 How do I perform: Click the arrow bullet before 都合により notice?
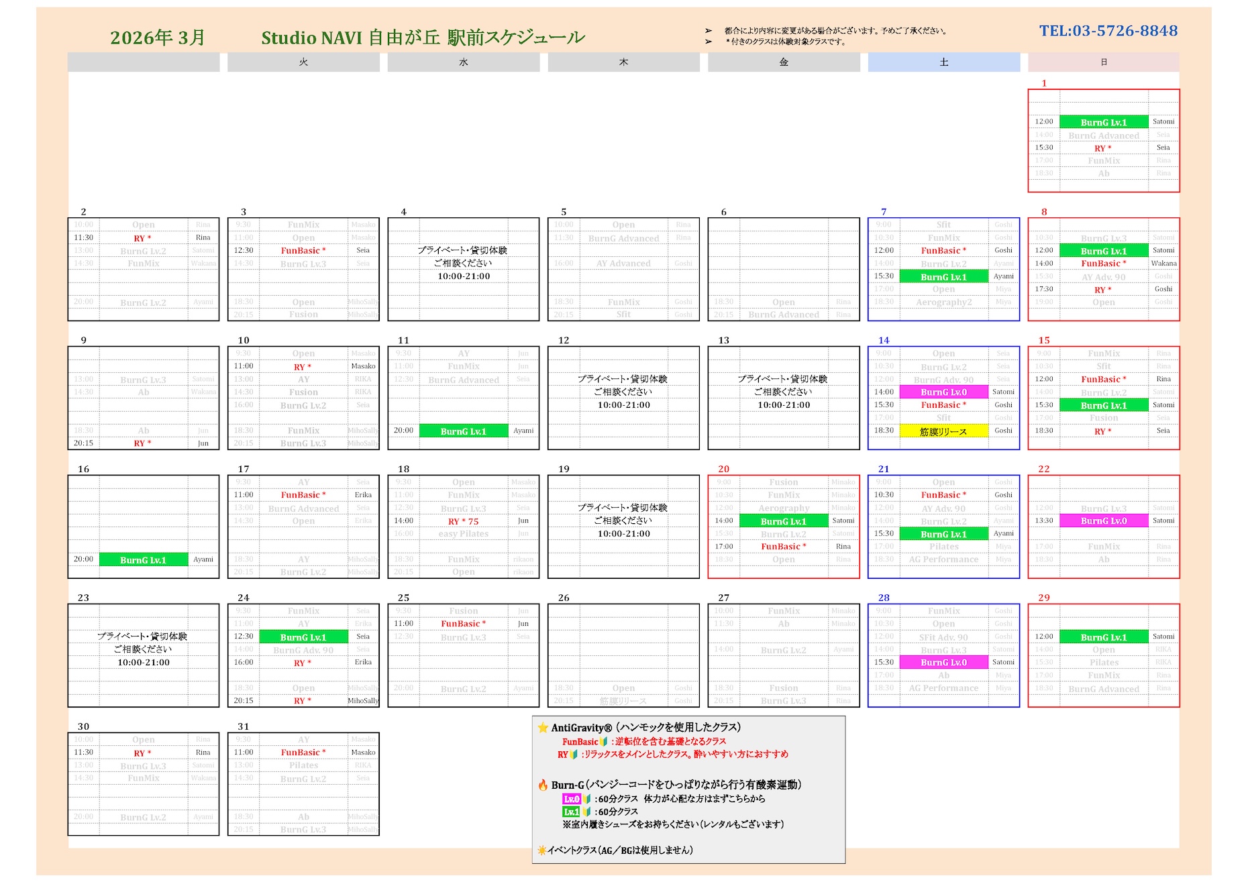point(709,31)
